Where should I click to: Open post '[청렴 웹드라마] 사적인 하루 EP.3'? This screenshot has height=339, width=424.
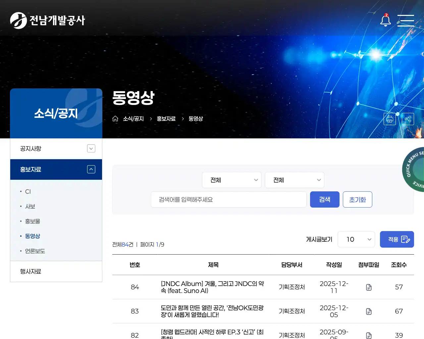pos(212,334)
